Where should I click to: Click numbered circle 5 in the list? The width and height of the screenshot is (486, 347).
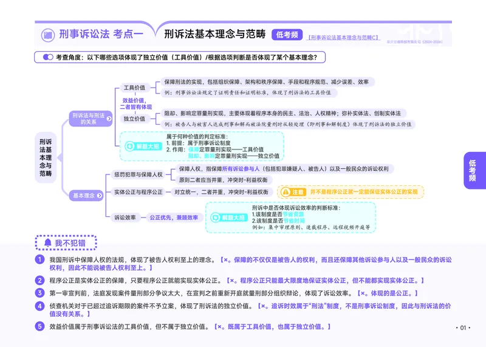tap(39, 326)
